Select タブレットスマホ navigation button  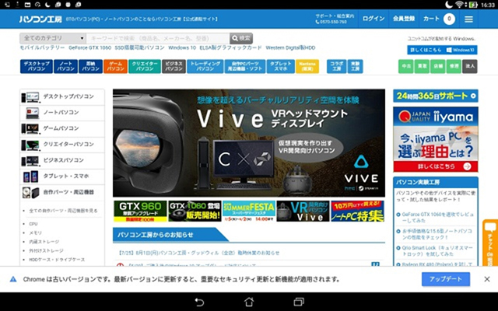coord(281,66)
